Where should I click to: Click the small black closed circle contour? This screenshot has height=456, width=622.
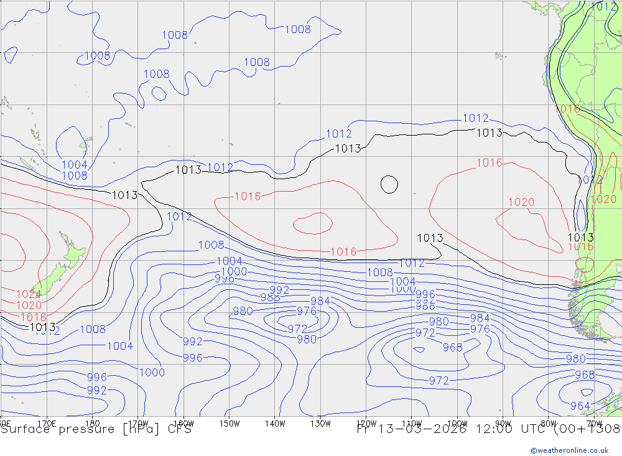click(389, 184)
